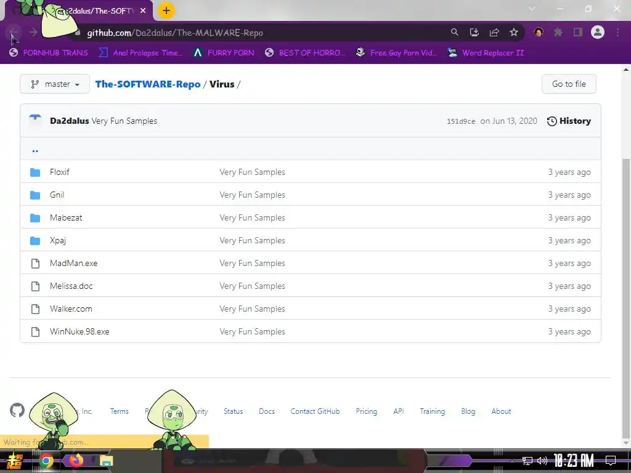
Task: Toggle the browser side panel icon
Action: click(578, 32)
